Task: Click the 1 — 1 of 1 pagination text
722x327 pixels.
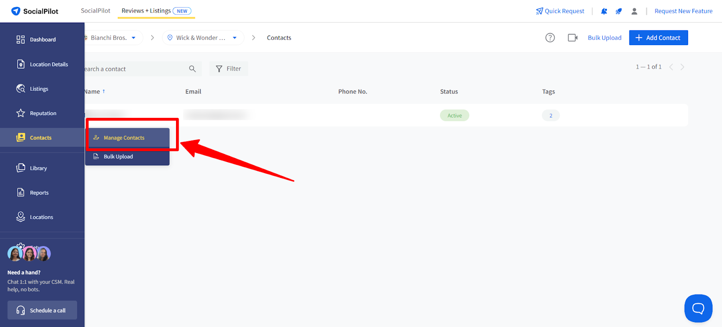Action: [648, 67]
